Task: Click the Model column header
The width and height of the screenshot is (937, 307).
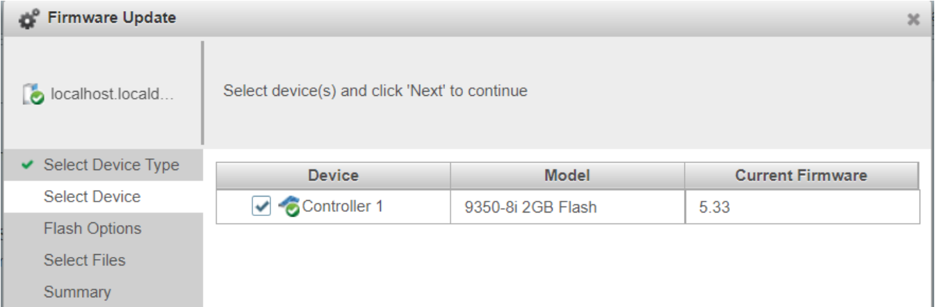Action: (567, 176)
